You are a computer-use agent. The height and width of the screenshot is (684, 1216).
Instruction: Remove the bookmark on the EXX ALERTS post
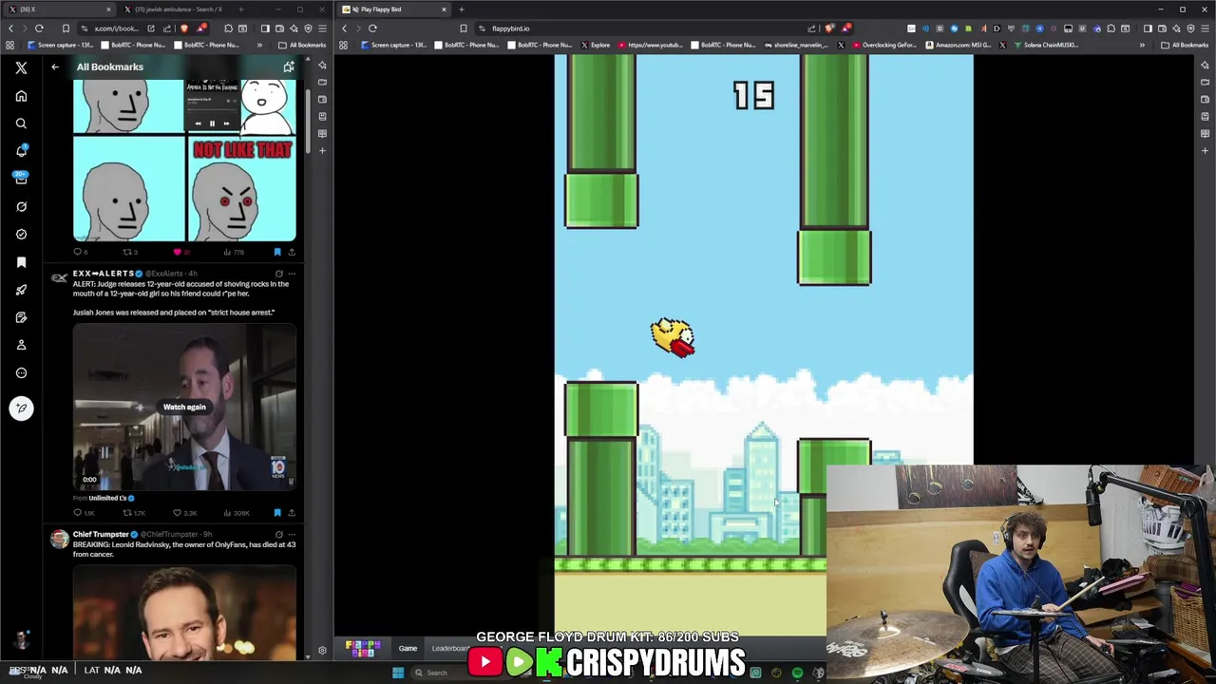pos(277,513)
